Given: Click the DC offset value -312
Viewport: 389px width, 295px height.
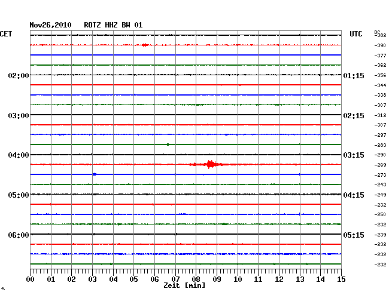Looking at the screenshot, I should [x=380, y=115].
